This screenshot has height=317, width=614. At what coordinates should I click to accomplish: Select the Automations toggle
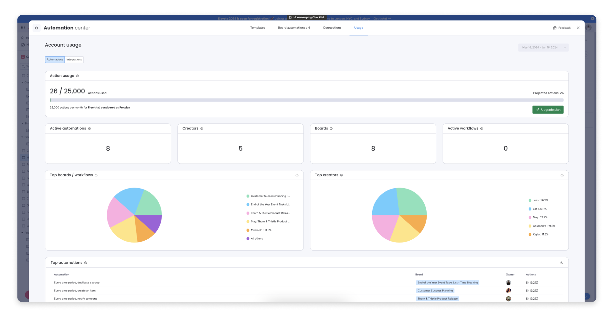pyautogui.click(x=55, y=59)
